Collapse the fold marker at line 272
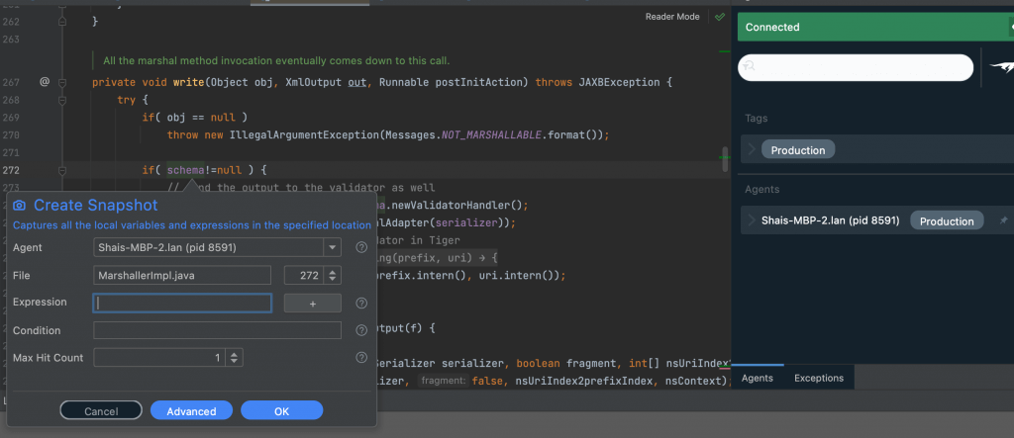The height and width of the screenshot is (438, 1014). pos(62,170)
